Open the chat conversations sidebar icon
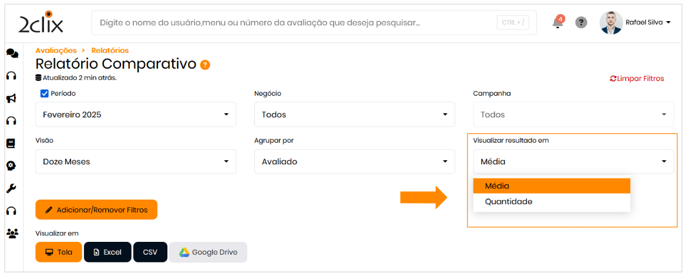Viewport: 686px width, 280px height. 12,53
